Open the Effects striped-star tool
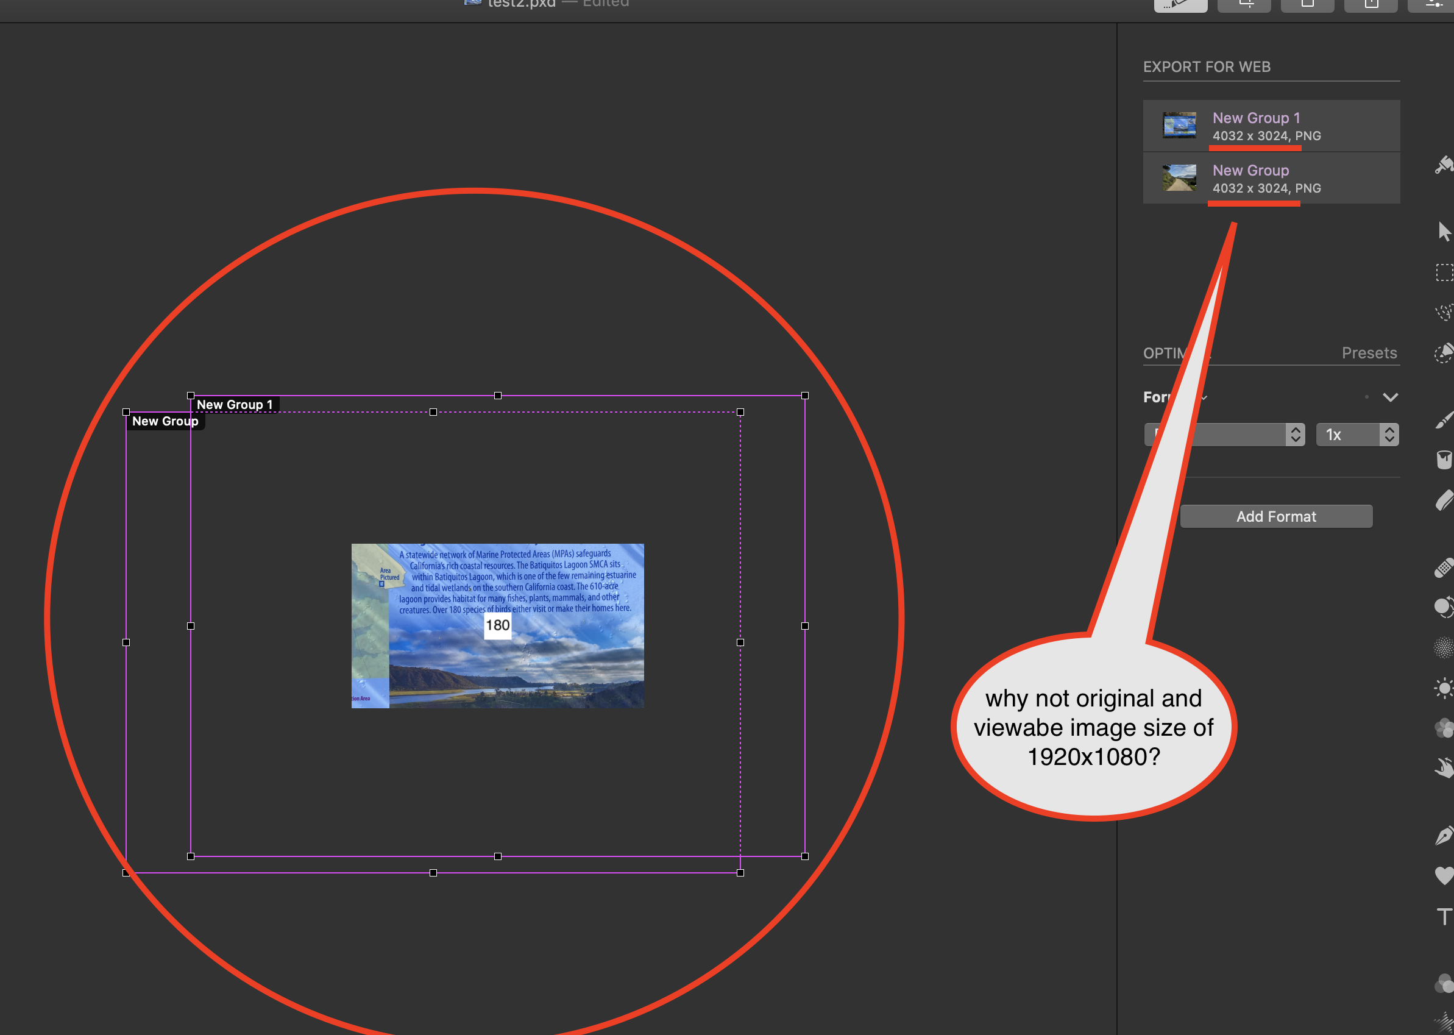The width and height of the screenshot is (1454, 1035). (1444, 1023)
